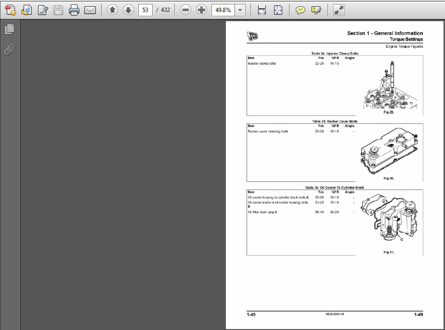Click the Fig 30 rocker cover illustration
Image resolution: width=445 pixels, height=330 pixels.
(389, 151)
